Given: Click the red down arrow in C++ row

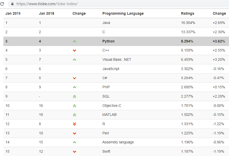Looking at the screenshot, I should pos(75,51).
